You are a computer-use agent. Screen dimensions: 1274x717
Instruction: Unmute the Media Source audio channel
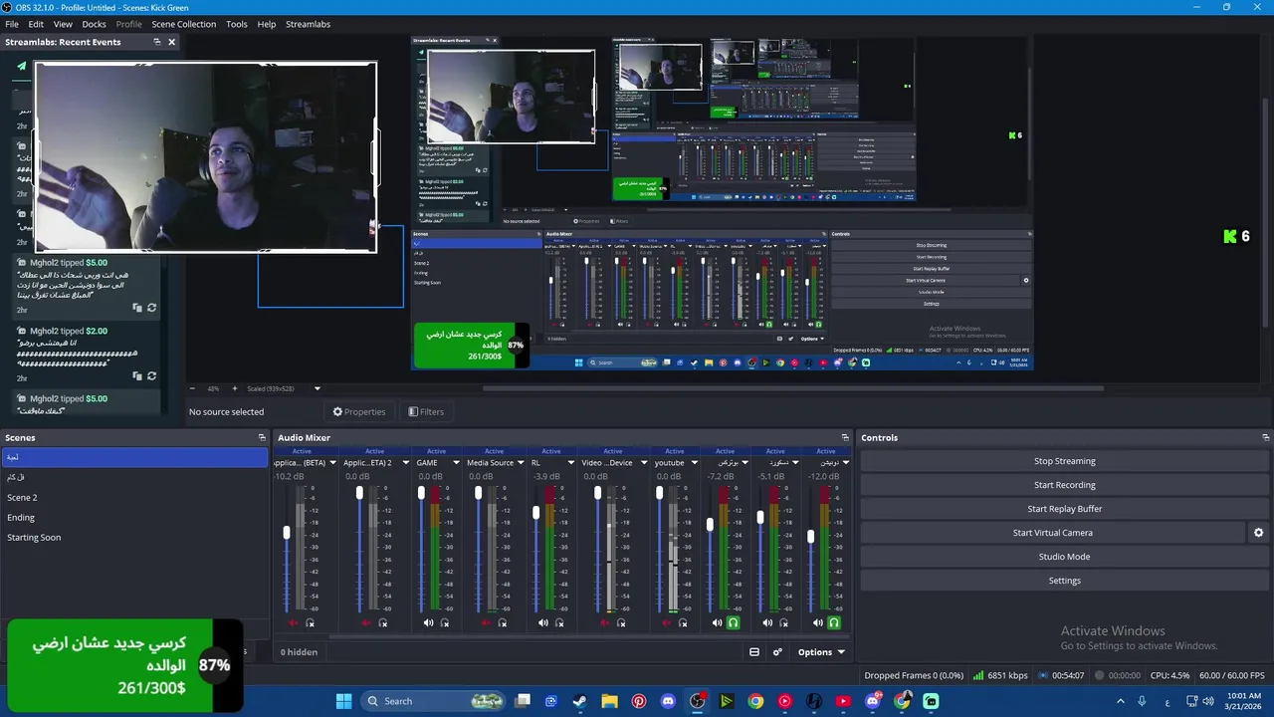[x=486, y=623]
